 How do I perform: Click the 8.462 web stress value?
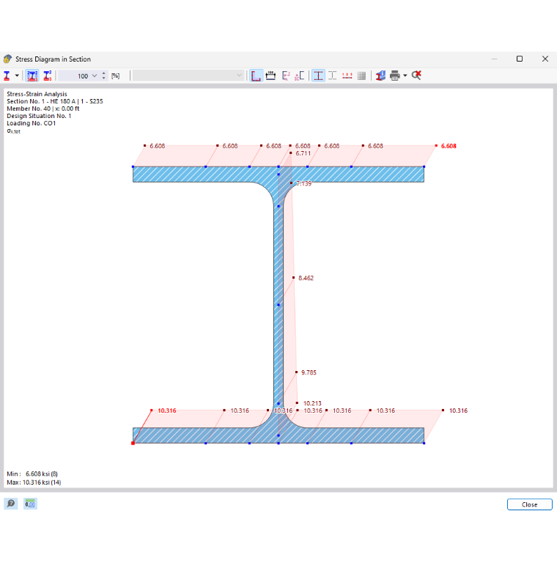point(306,279)
